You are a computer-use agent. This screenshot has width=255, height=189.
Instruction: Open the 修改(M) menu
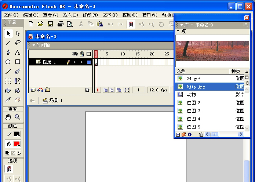pos(90,15)
